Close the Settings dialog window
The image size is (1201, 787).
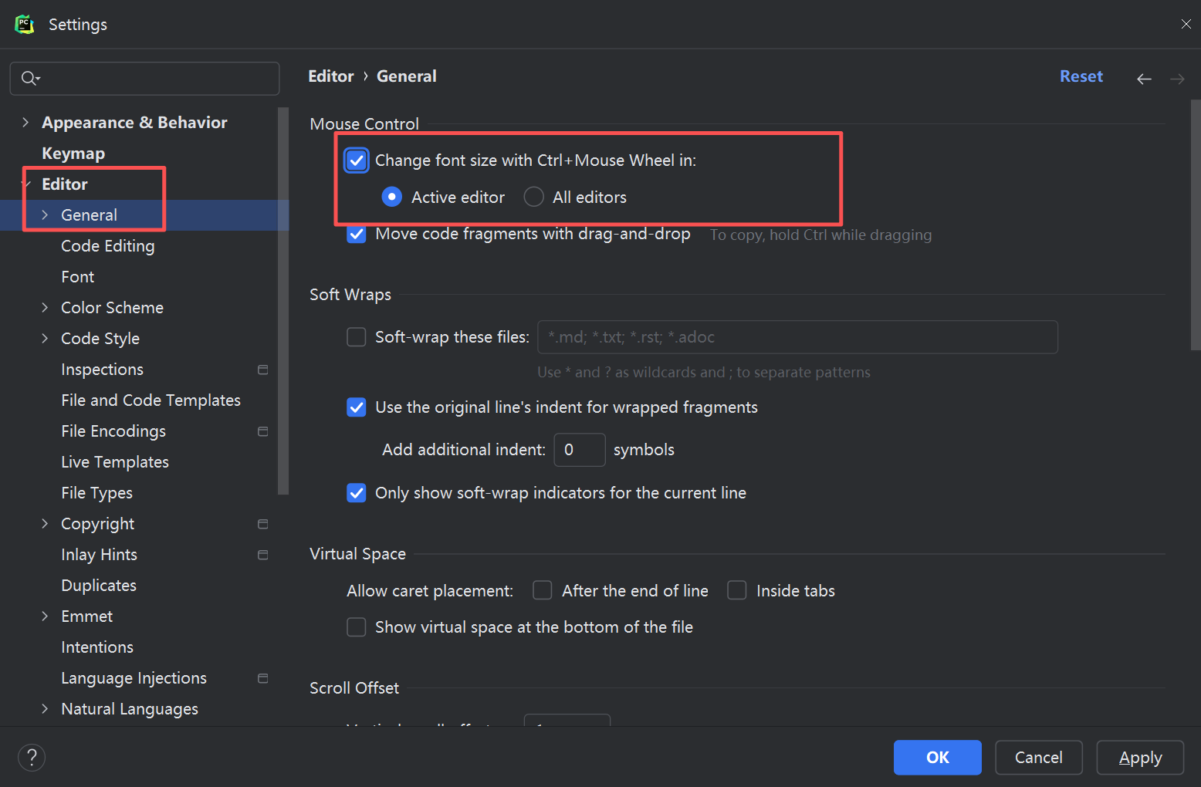[1186, 24]
